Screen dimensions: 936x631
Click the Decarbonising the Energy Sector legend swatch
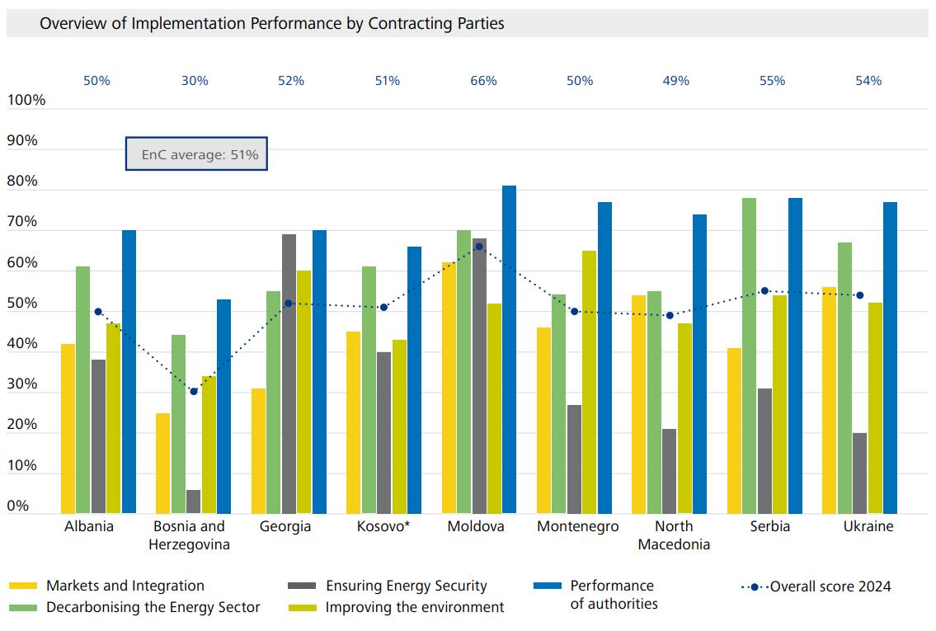[23, 608]
